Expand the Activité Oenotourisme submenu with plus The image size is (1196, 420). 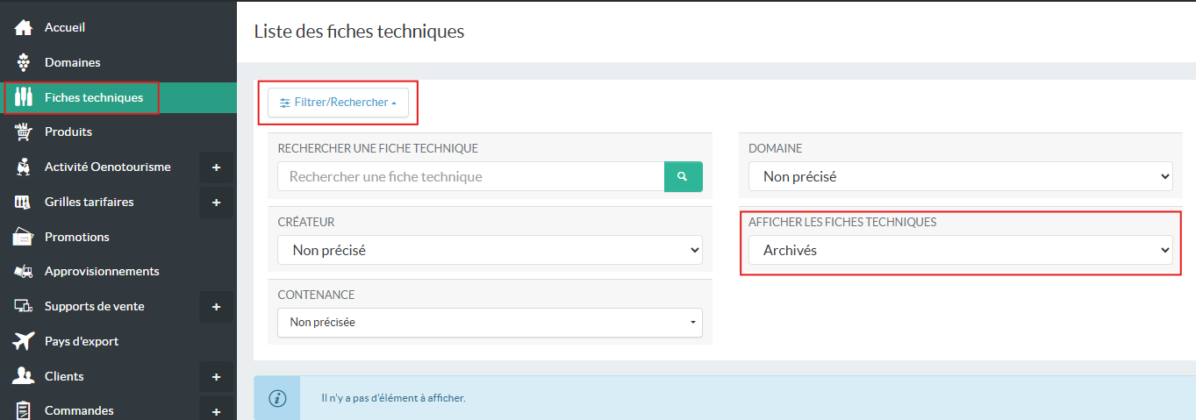click(x=216, y=167)
